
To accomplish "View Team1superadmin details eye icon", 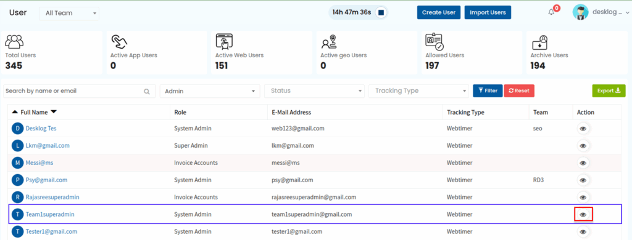I will [583, 215].
